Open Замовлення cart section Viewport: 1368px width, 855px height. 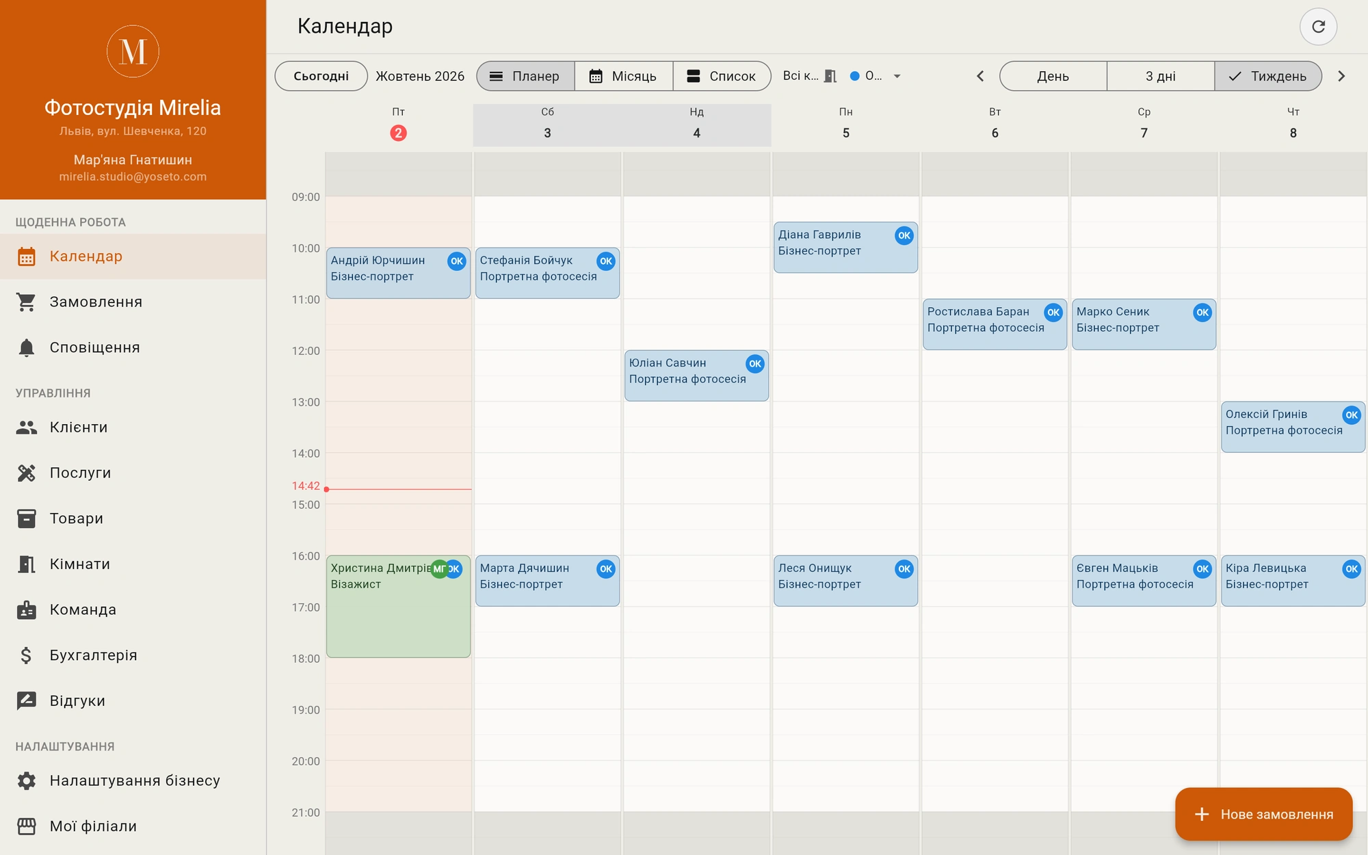tap(133, 302)
